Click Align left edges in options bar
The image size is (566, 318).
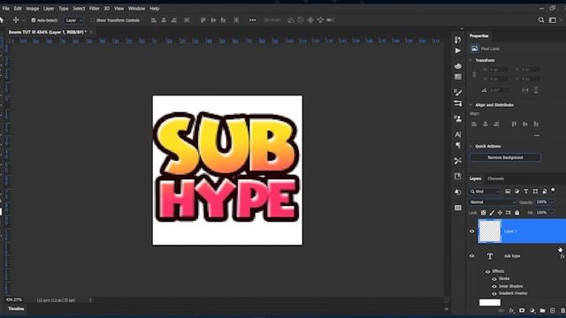[x=154, y=20]
